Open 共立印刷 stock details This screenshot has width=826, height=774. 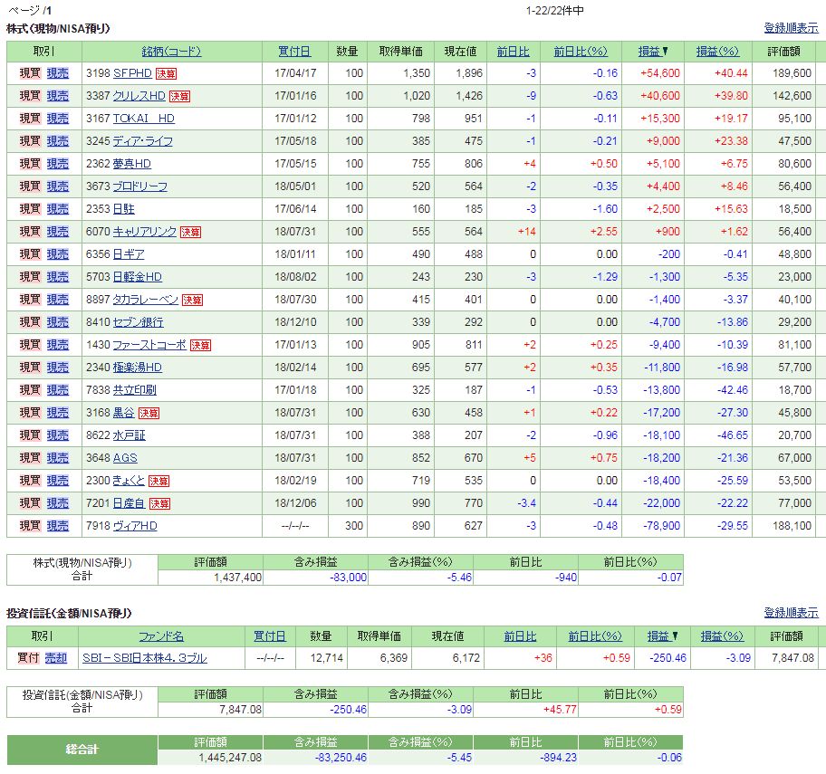pyautogui.click(x=135, y=390)
